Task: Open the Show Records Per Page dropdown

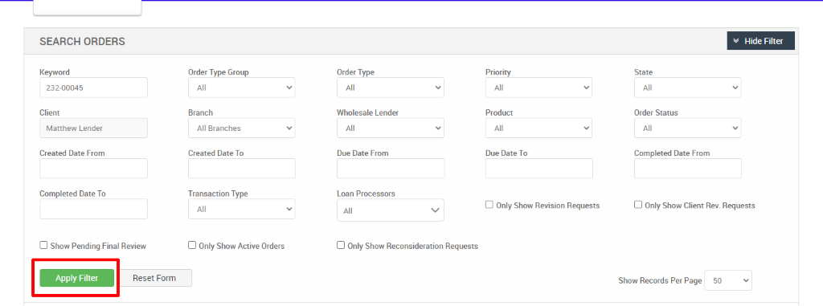Action: pos(728,280)
